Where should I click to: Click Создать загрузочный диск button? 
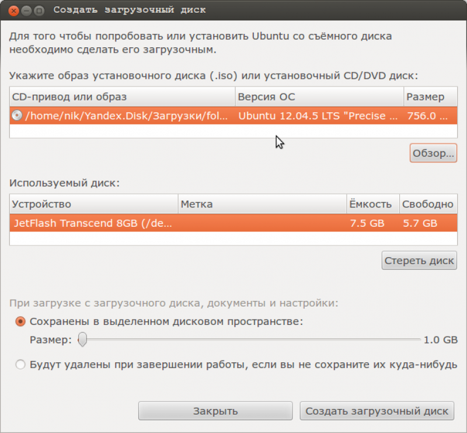[x=377, y=411]
